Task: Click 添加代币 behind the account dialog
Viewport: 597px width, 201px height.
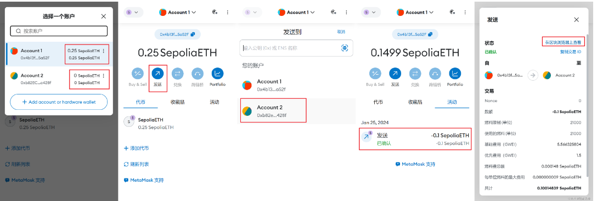Action: coord(18,148)
